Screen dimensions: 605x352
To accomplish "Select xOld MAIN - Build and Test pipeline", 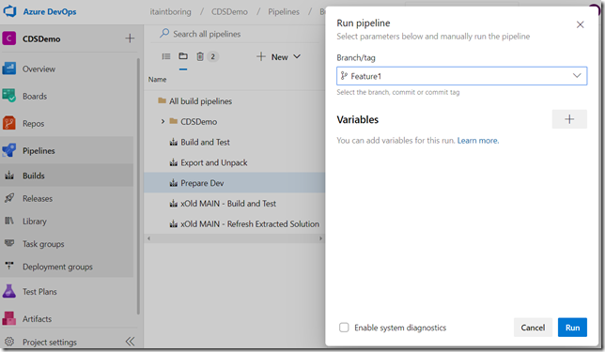I will click(x=228, y=204).
